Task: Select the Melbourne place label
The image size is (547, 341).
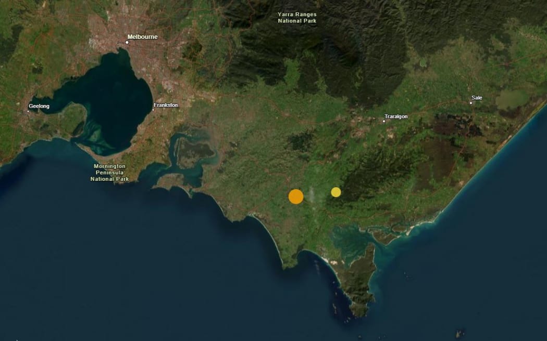Action: click(x=142, y=37)
